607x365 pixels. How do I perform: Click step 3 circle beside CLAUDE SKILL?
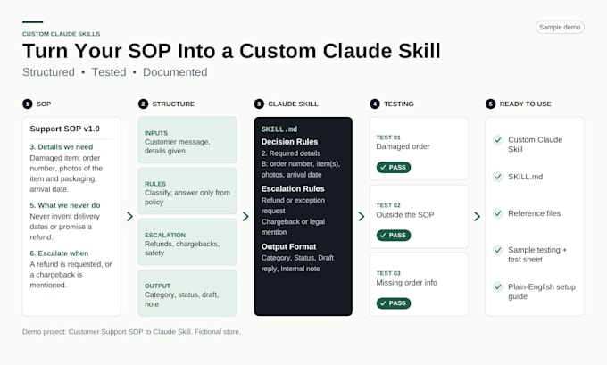pos(259,104)
